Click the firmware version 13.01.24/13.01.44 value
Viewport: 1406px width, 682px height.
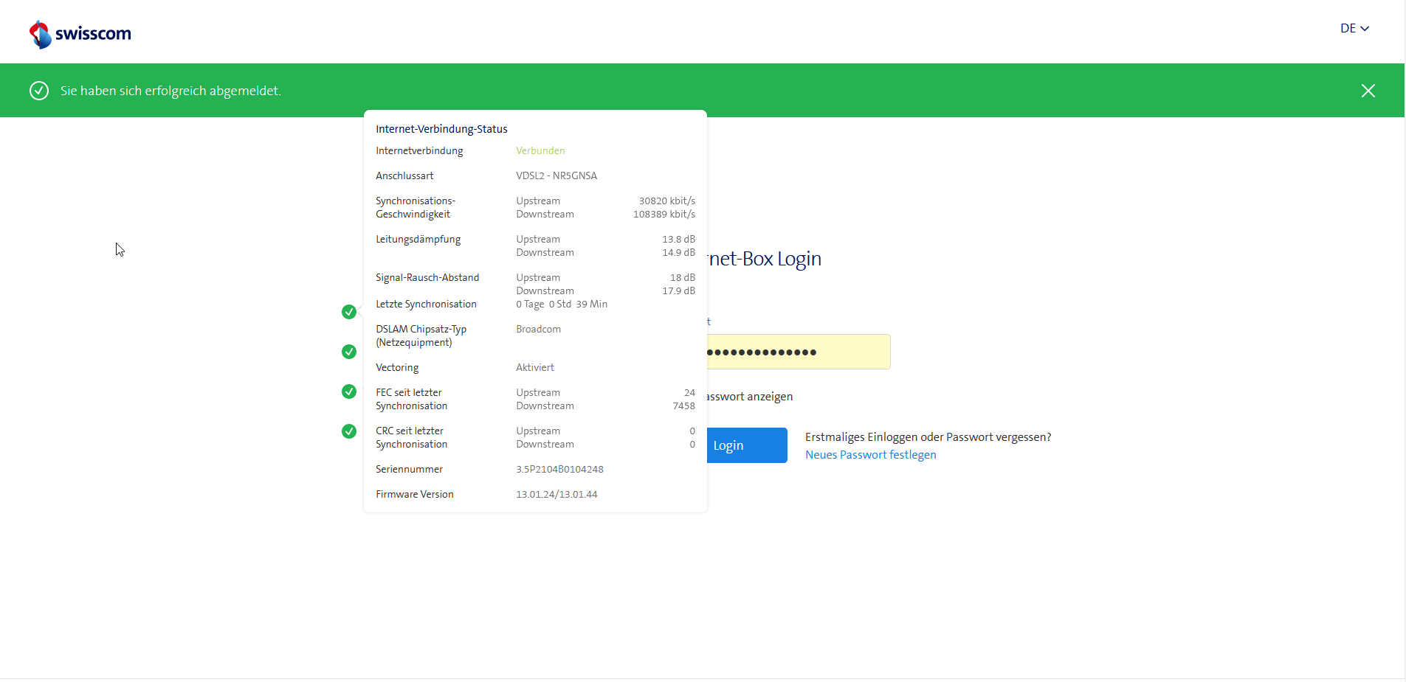pyautogui.click(x=556, y=495)
